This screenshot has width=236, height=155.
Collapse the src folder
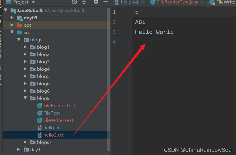pos(12,32)
